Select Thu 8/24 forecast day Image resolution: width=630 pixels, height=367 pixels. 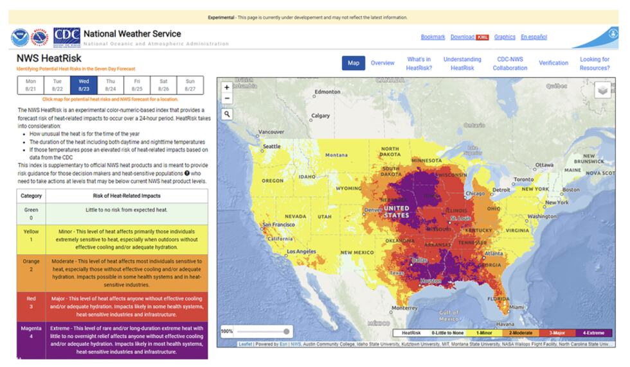point(110,85)
